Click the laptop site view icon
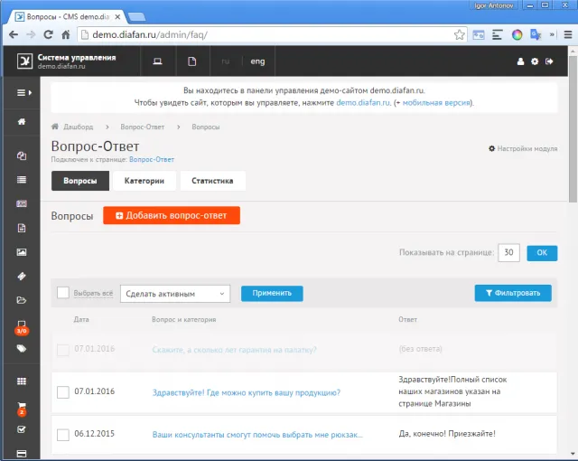Screen dimensions: 578x461 coord(158,61)
